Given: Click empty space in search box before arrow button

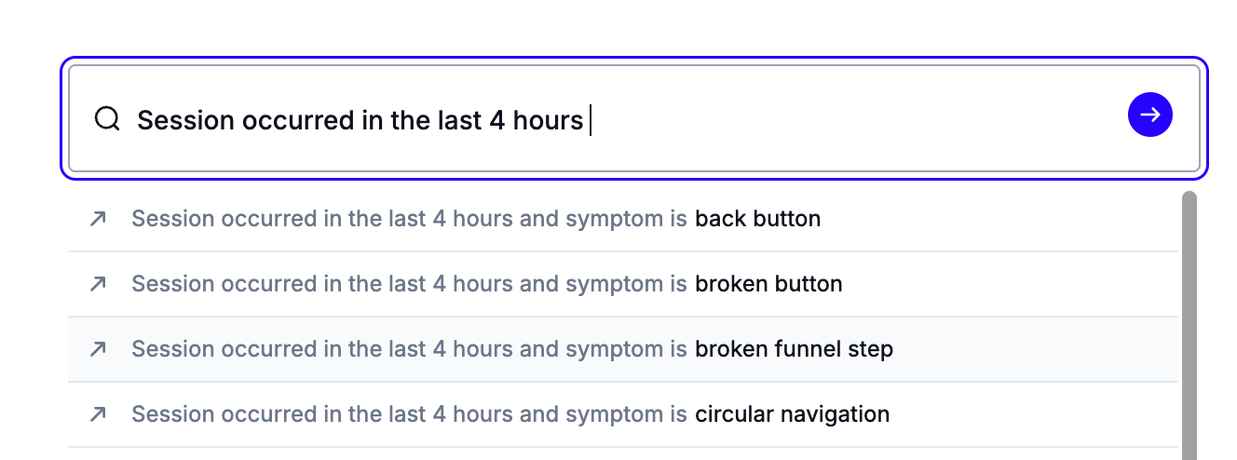Looking at the screenshot, I should point(931,119).
